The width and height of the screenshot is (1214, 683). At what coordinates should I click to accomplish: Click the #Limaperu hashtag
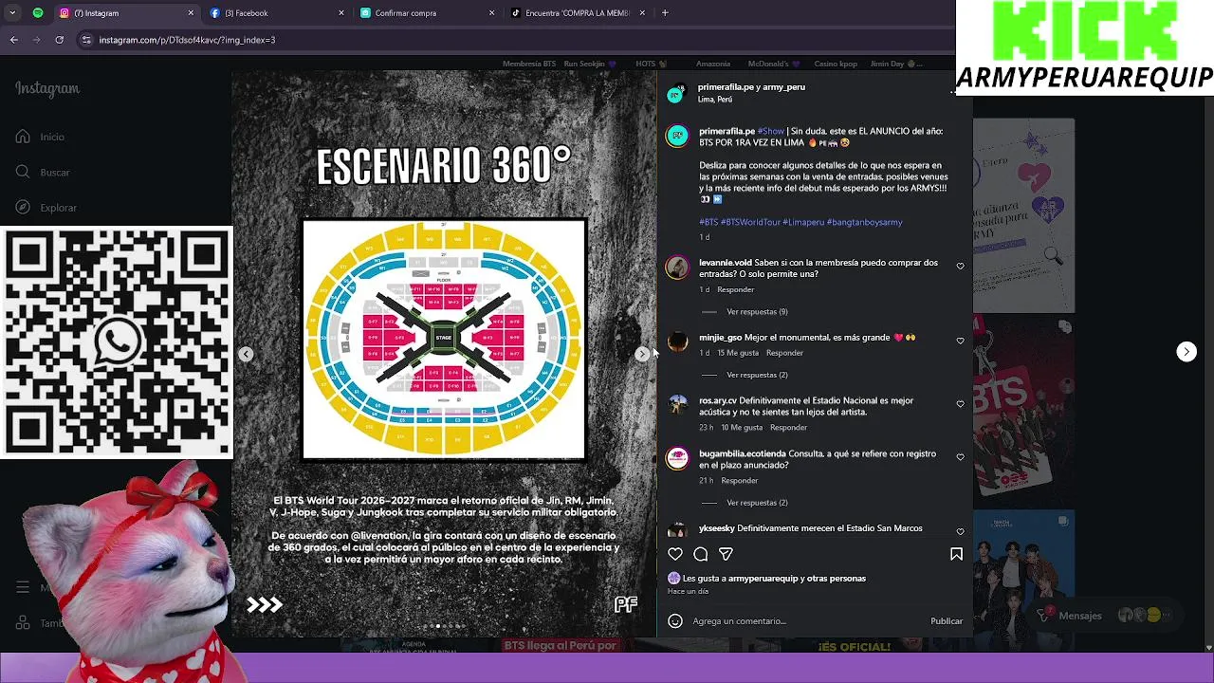pos(803,222)
